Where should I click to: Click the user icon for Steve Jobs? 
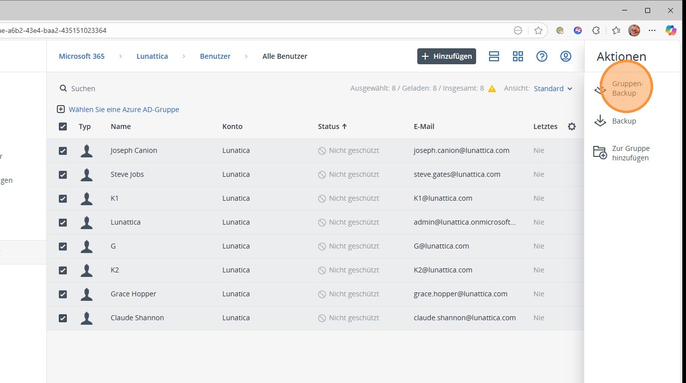click(87, 174)
